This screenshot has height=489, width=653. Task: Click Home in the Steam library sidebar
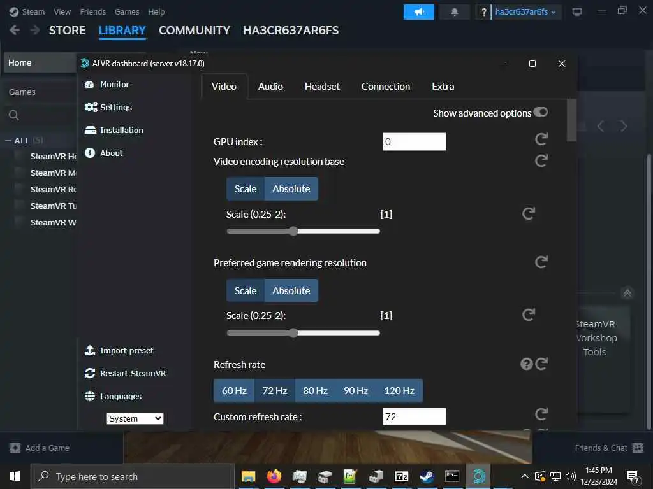pos(40,63)
